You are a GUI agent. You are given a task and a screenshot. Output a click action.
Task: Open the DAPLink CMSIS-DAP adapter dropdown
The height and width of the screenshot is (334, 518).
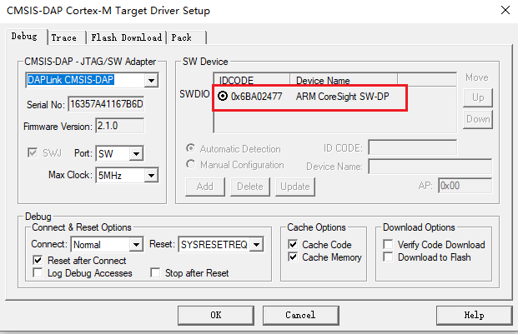151,80
